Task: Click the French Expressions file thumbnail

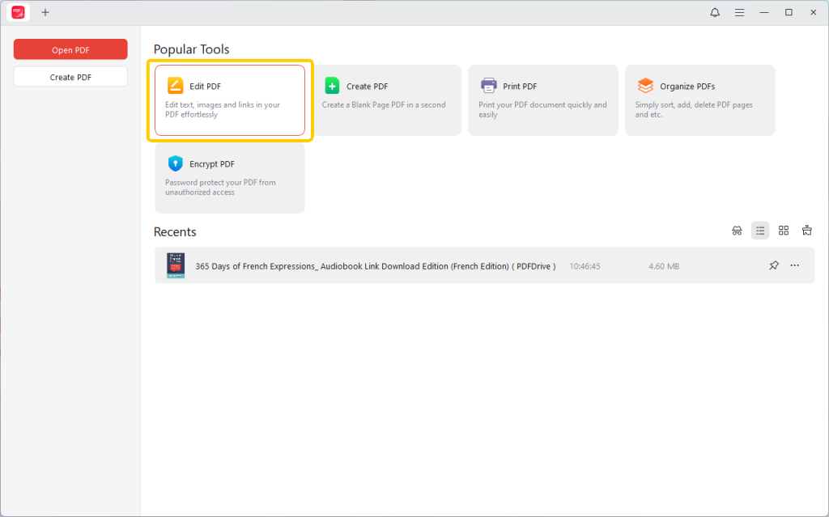Action: [x=176, y=265]
